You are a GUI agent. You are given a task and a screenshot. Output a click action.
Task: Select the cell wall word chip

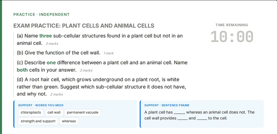click(x=54, y=113)
